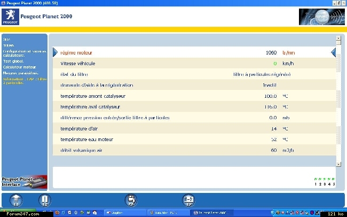Select the 'température eau moteur' row
347x217 pixels.
(194, 139)
